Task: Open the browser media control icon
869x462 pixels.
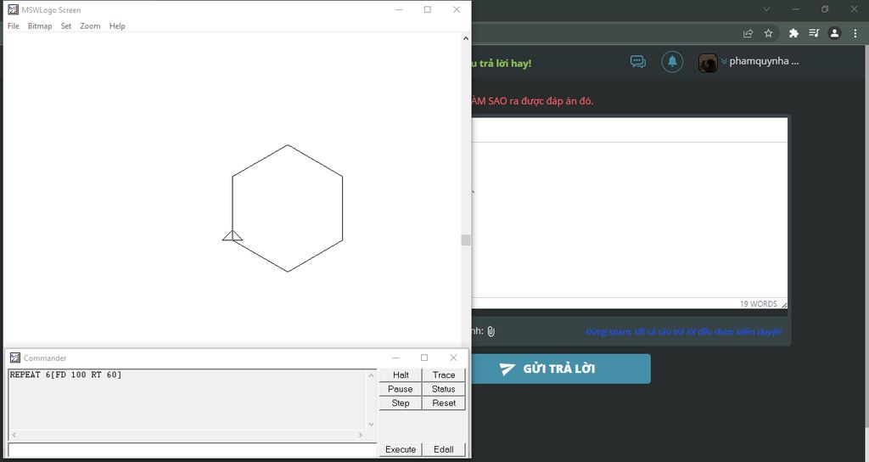Action: pyautogui.click(x=814, y=33)
